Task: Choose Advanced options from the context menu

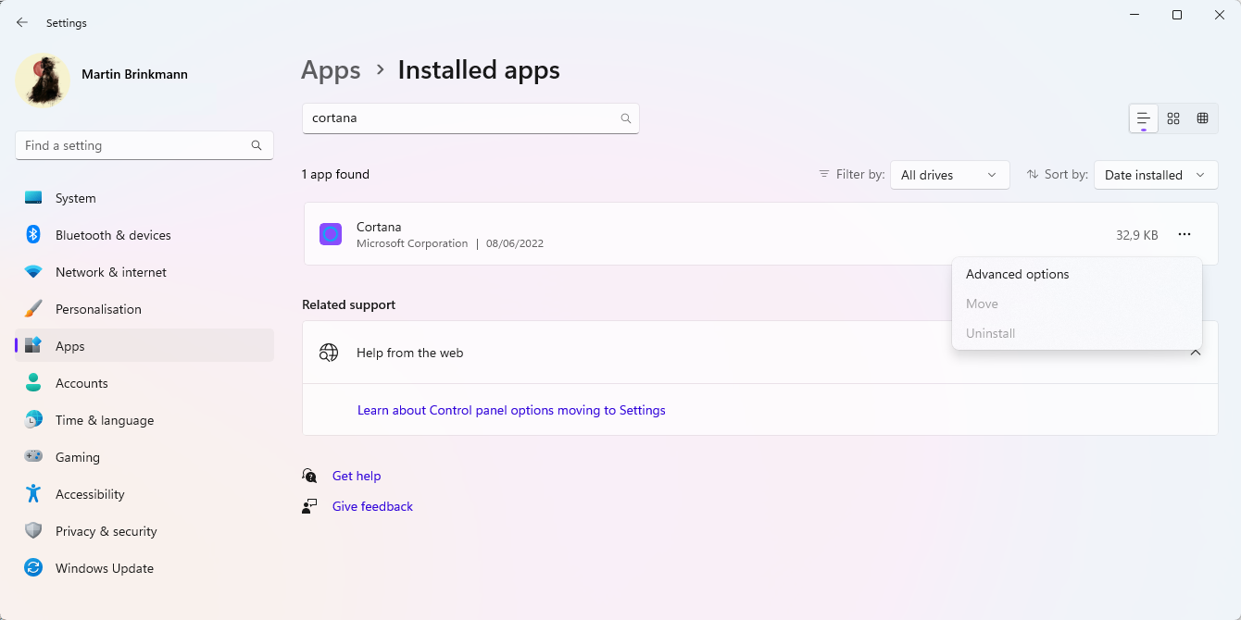Action: 1077,274
